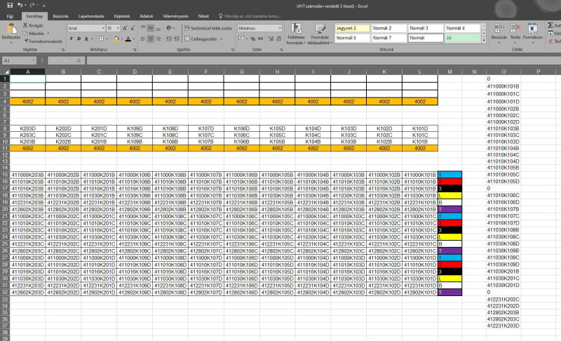Open Feltételes formázás conditional formatting

(x=296, y=34)
